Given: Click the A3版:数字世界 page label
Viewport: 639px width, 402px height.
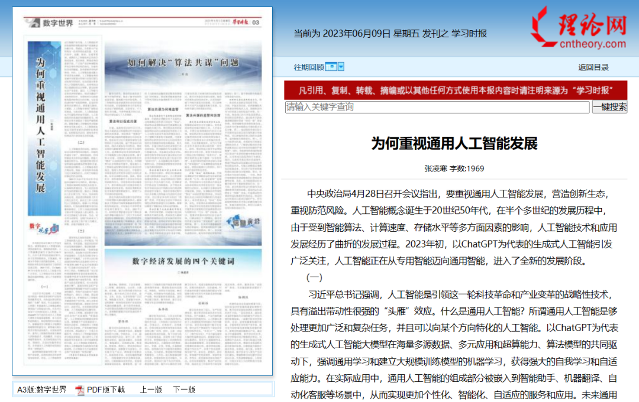Looking at the screenshot, I should click(x=41, y=390).
